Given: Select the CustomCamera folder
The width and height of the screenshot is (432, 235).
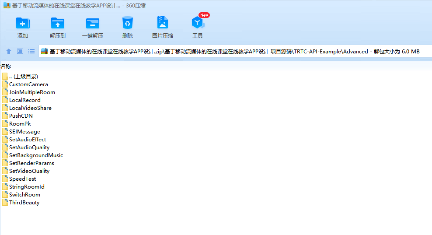Looking at the screenshot, I should point(25,84).
